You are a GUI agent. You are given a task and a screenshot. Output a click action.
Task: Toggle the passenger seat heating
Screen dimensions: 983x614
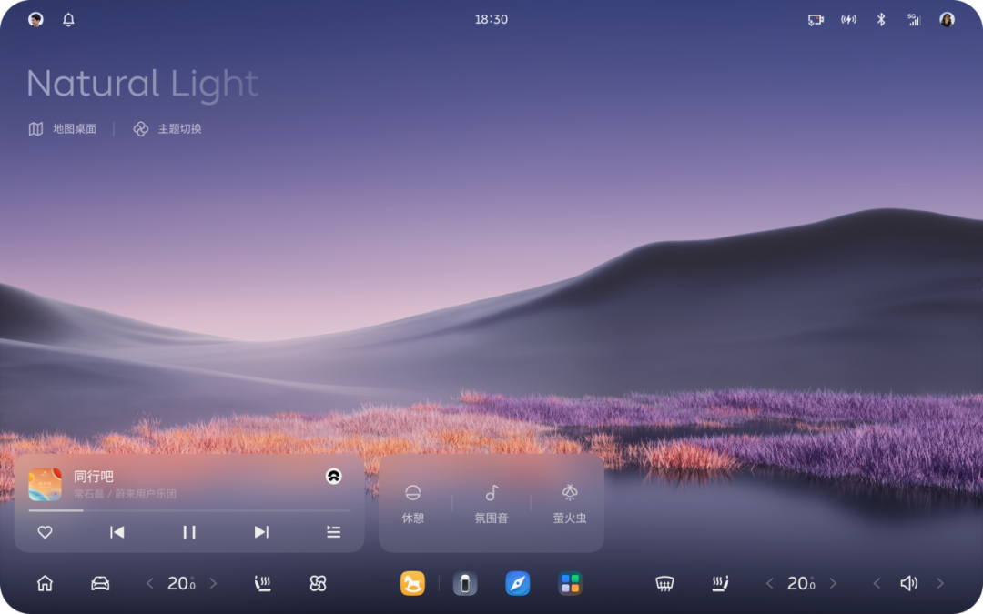[x=720, y=583]
